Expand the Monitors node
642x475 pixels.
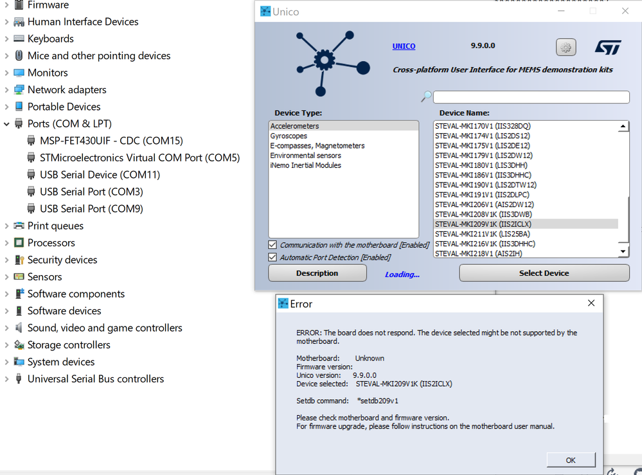6,73
